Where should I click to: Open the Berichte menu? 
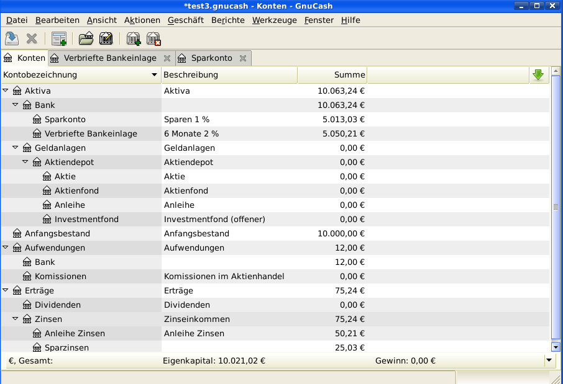point(227,20)
